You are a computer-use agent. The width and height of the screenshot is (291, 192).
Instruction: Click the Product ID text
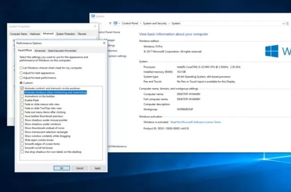point(166,128)
